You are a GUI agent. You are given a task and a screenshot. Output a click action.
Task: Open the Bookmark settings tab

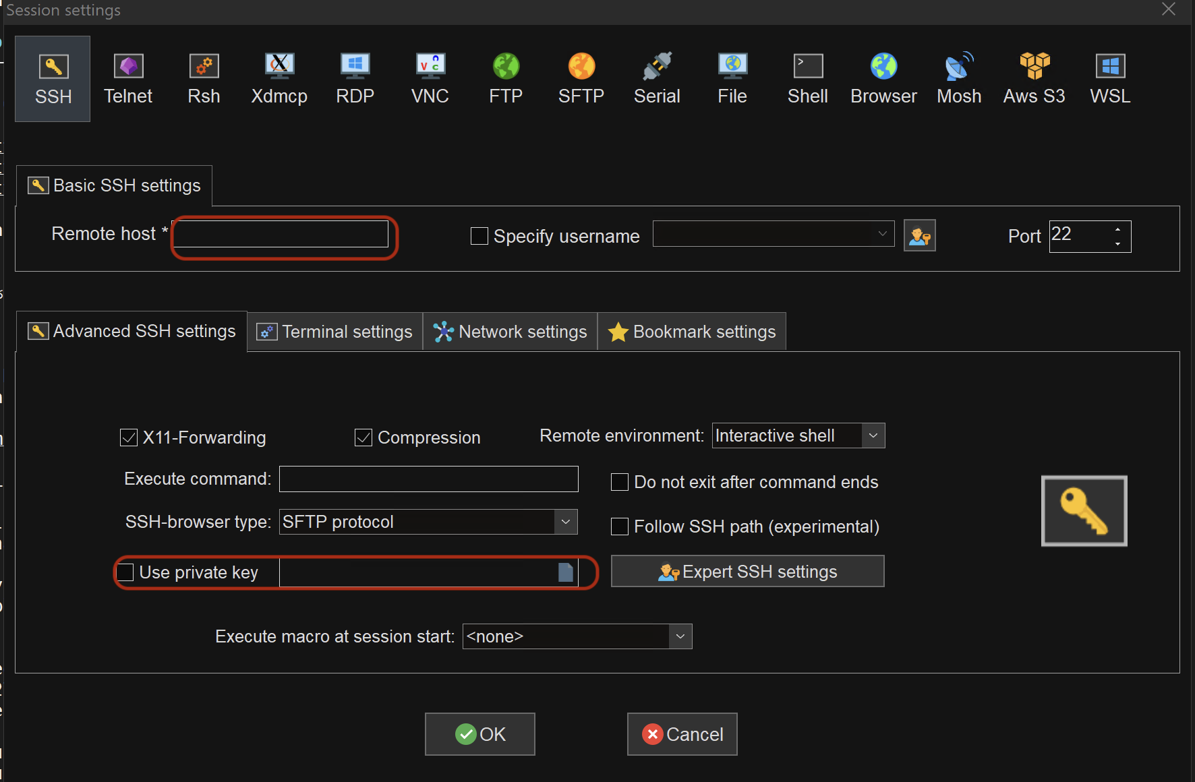(692, 331)
